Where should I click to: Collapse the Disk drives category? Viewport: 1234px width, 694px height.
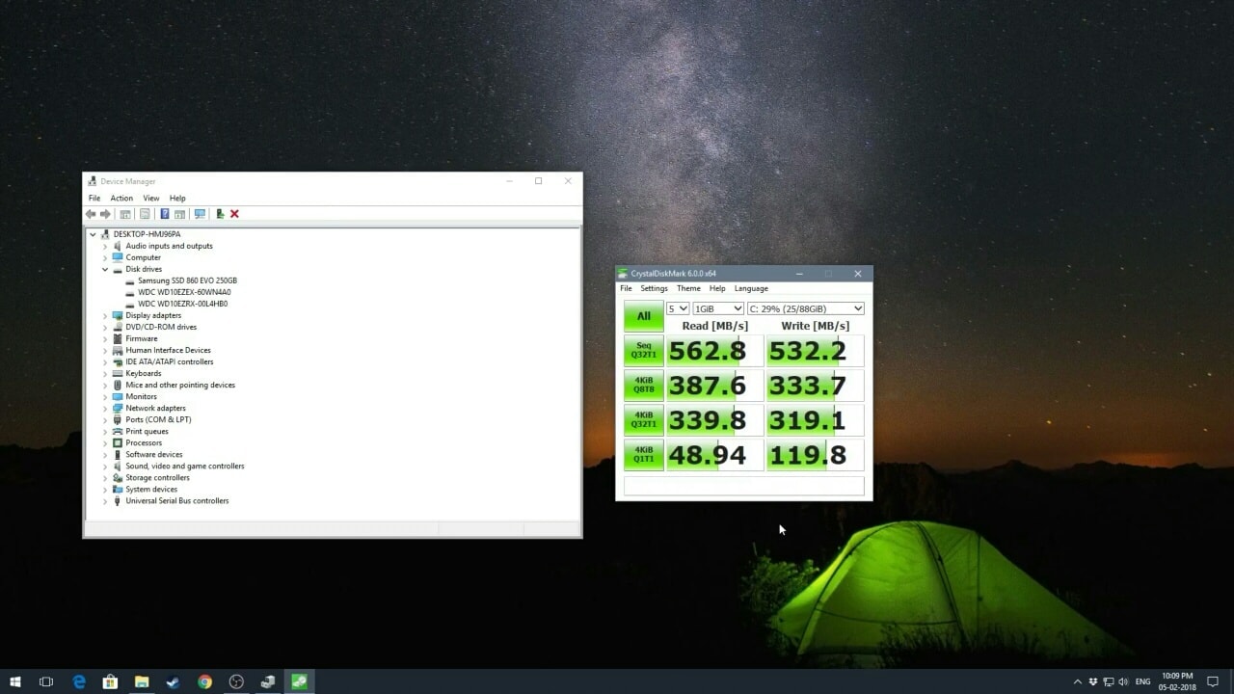(x=105, y=269)
